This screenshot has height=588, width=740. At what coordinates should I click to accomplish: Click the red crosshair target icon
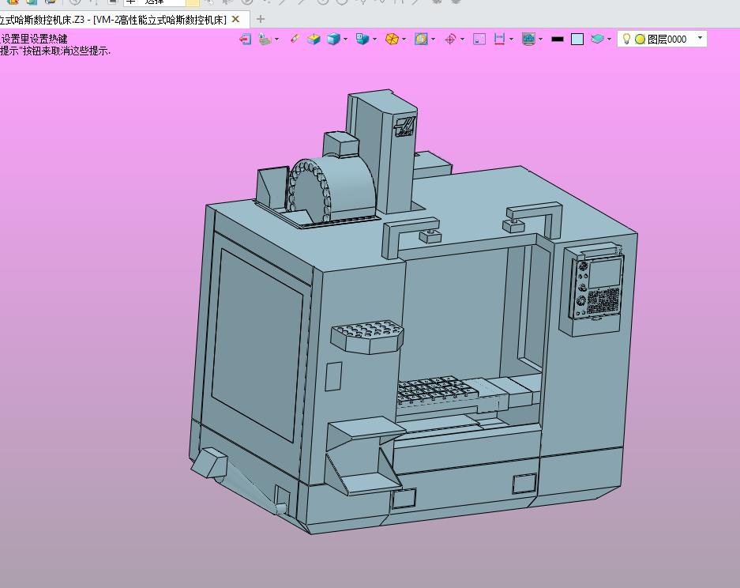pos(450,40)
